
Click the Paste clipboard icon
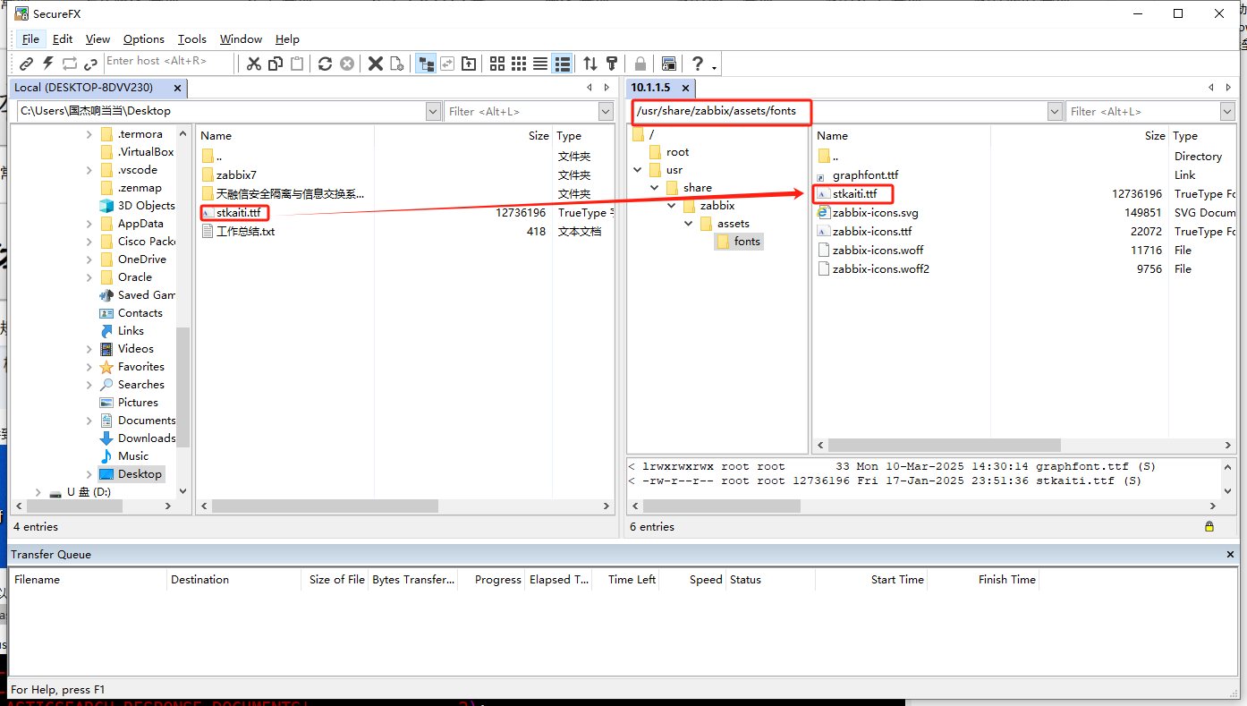pos(297,64)
